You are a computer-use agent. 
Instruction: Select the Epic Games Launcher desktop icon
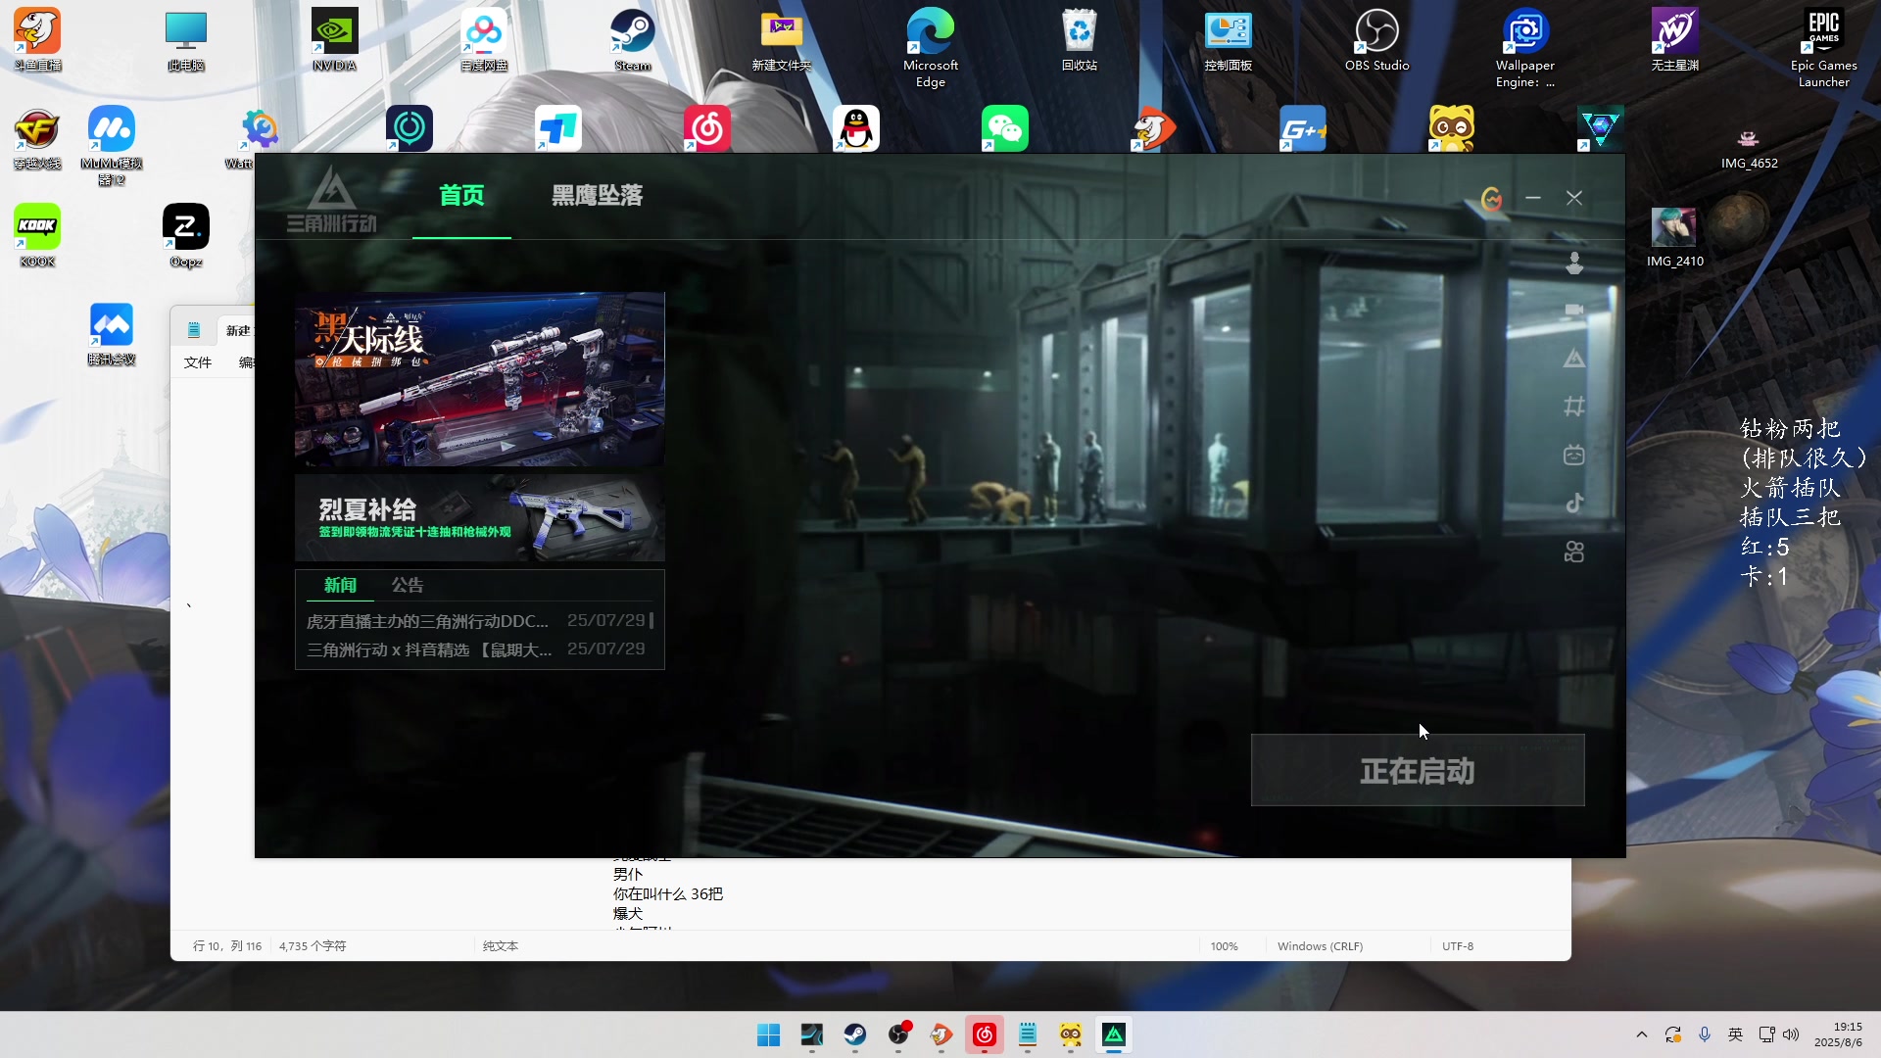click(1823, 47)
